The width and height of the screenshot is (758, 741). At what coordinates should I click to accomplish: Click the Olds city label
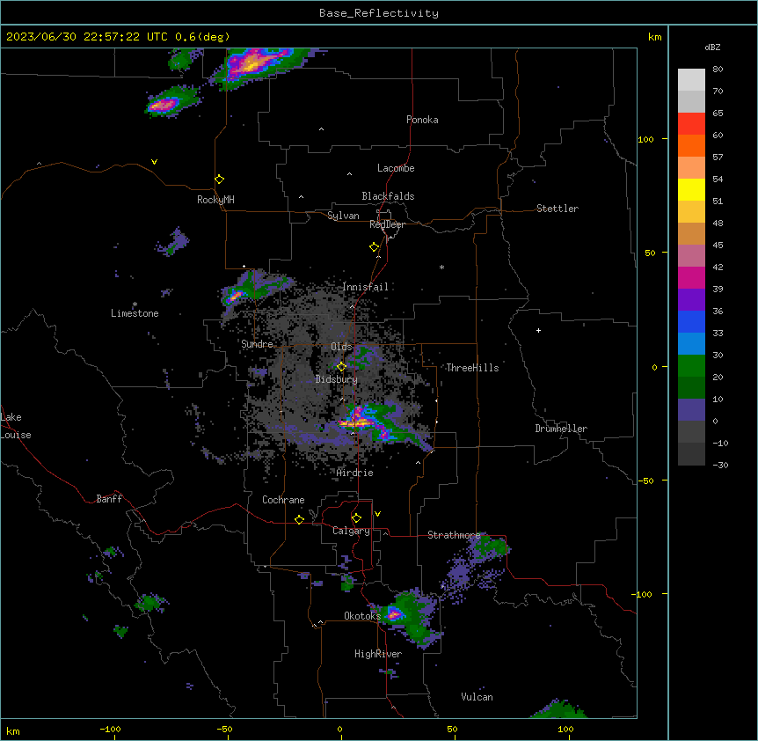[341, 347]
